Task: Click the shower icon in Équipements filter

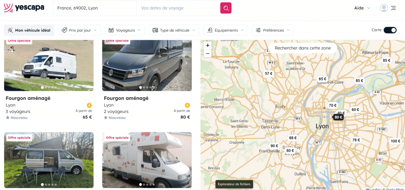Action: [210, 30]
